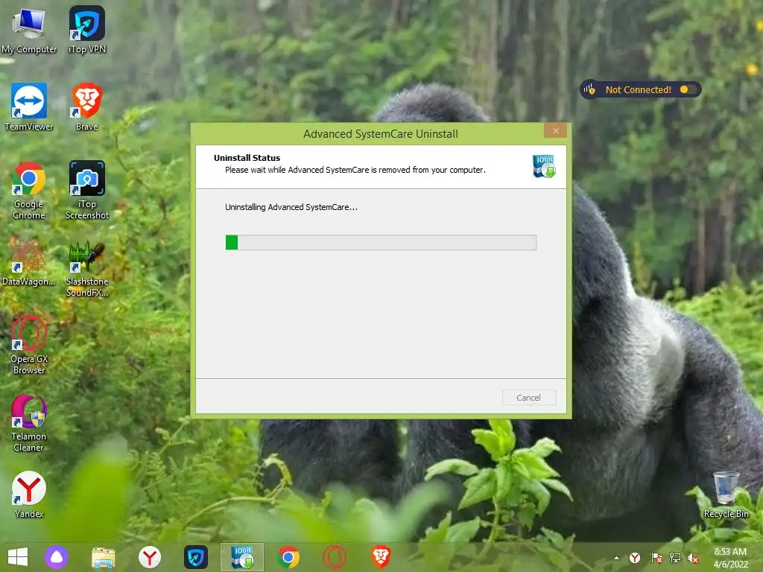The width and height of the screenshot is (763, 572).
Task: Open the taskbar clock showing 8:53 AM
Action: pyautogui.click(x=730, y=557)
